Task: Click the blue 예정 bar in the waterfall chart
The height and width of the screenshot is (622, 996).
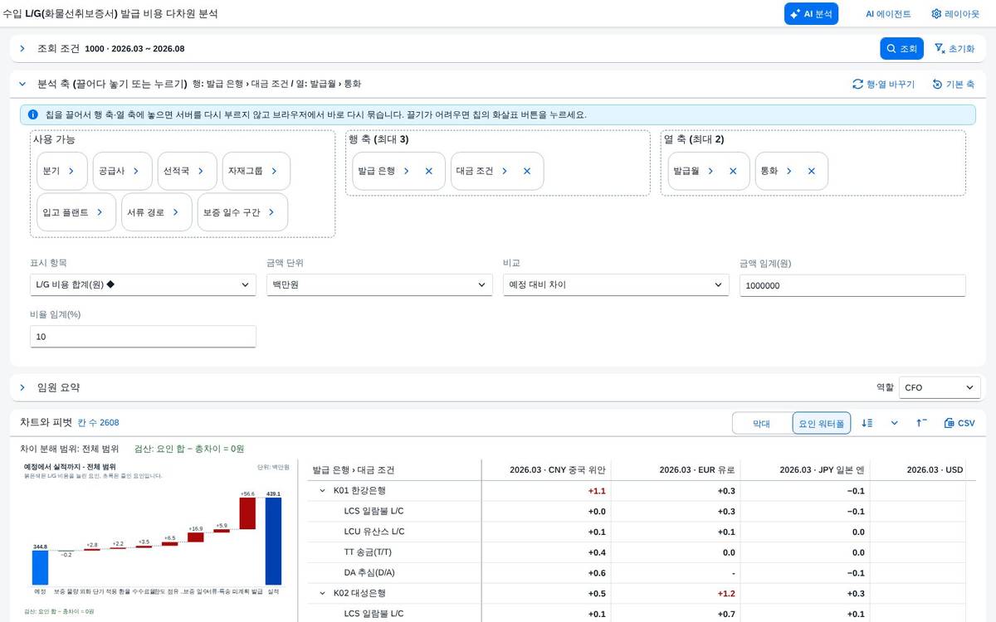Action: 40,568
